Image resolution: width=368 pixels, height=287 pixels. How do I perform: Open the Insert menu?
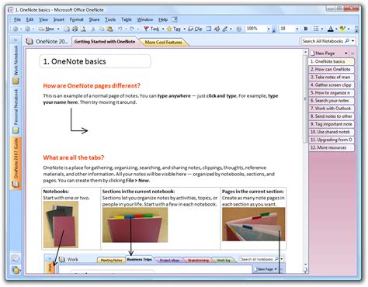coord(59,19)
